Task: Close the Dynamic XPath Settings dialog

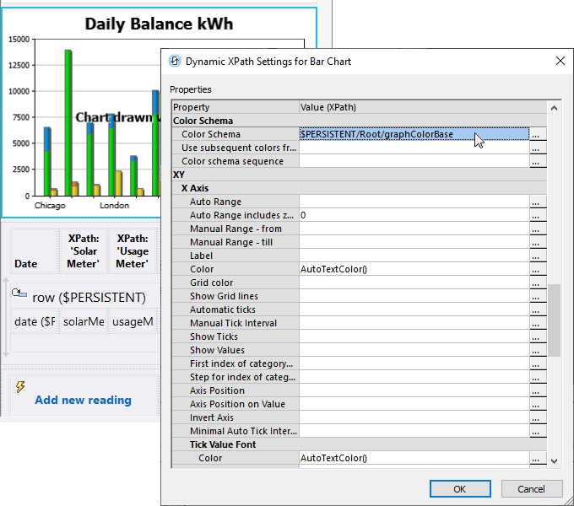Action: coord(560,61)
